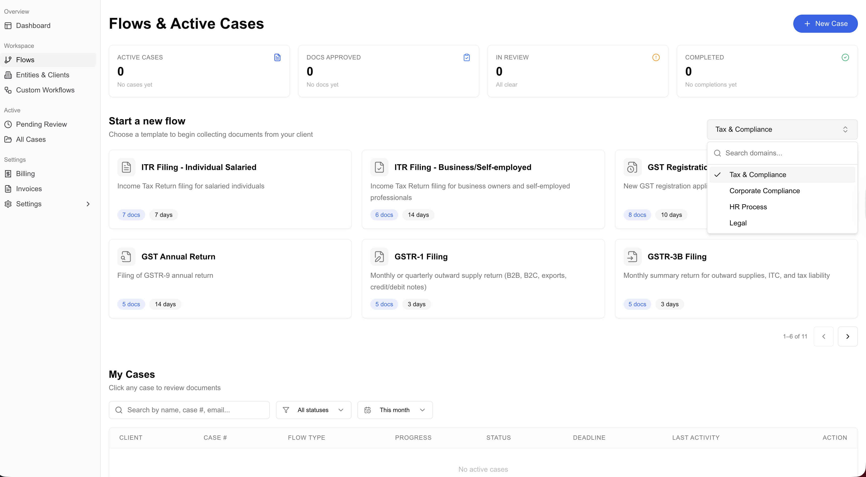This screenshot has height=477, width=866.
Task: Start ITR Filing - Individual Salaried flow
Action: pyautogui.click(x=230, y=189)
